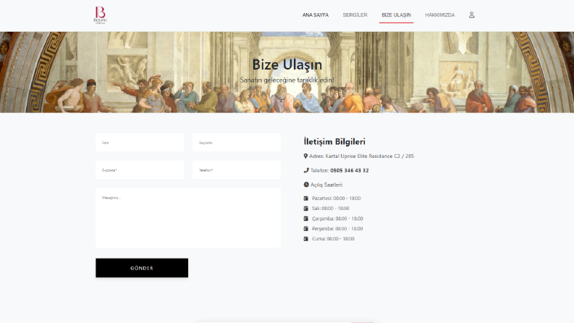This screenshot has width=574, height=323.
Task: Go to ANA SAYFA in navigation
Action: [315, 15]
